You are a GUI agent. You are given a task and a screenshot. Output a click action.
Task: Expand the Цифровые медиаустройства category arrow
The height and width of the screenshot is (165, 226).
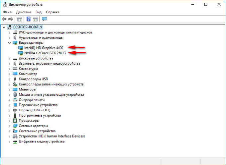pyautogui.click(x=9, y=142)
